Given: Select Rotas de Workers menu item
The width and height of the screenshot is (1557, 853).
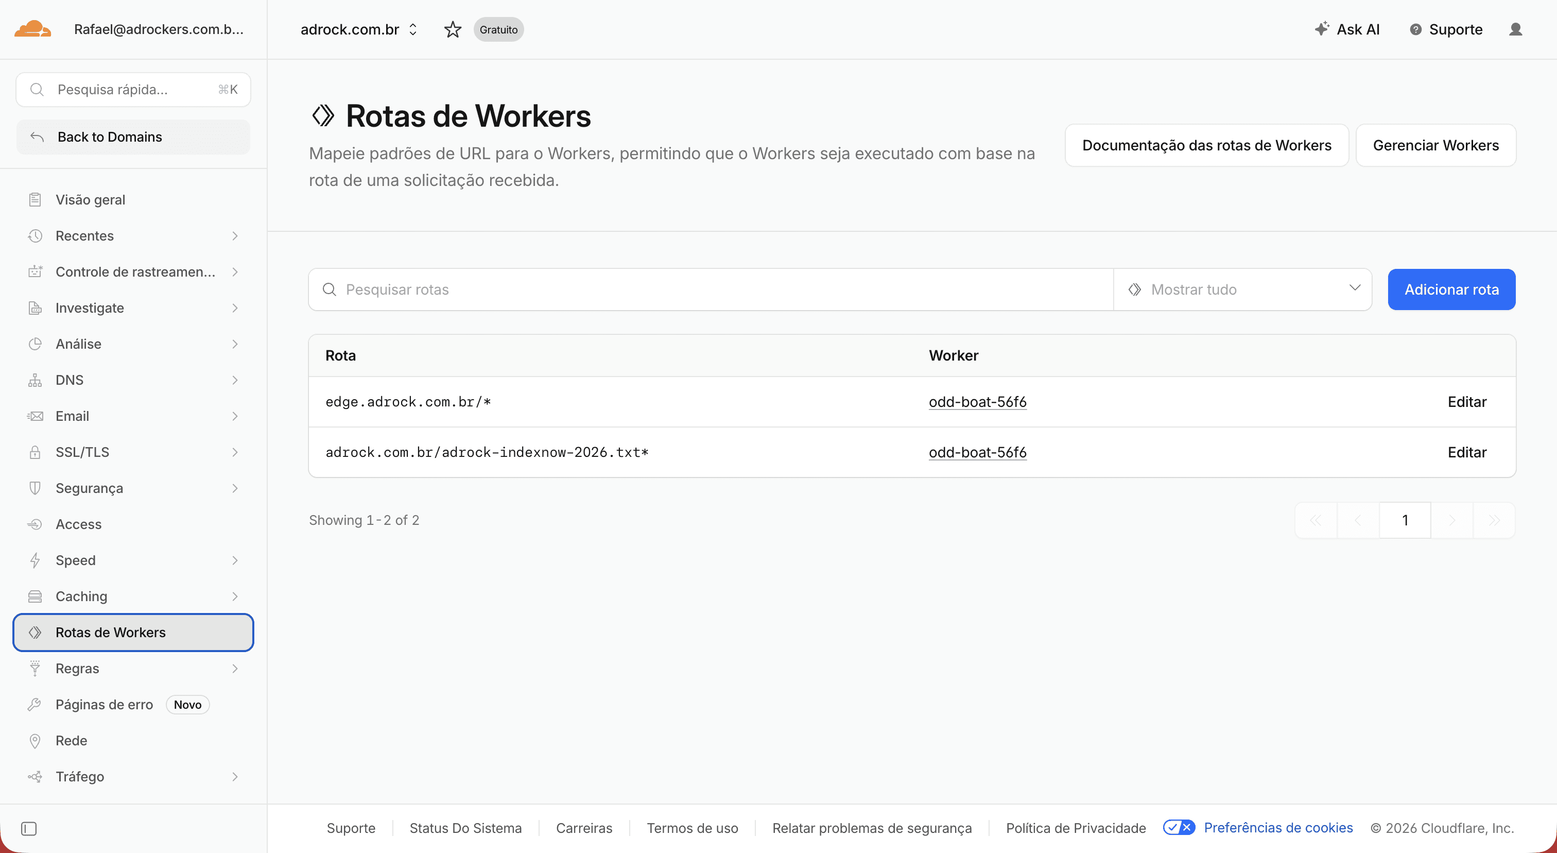Looking at the screenshot, I should pos(133,633).
